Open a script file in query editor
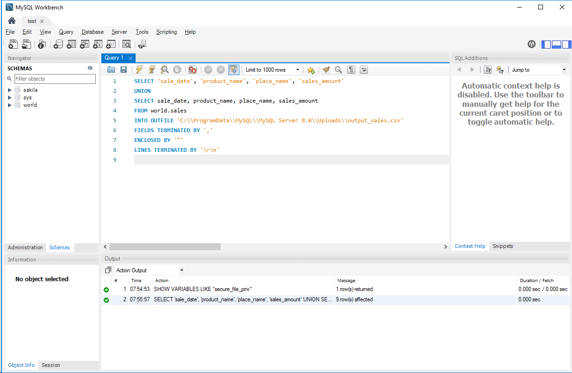Screen dimensions: 572x373 click(111, 70)
